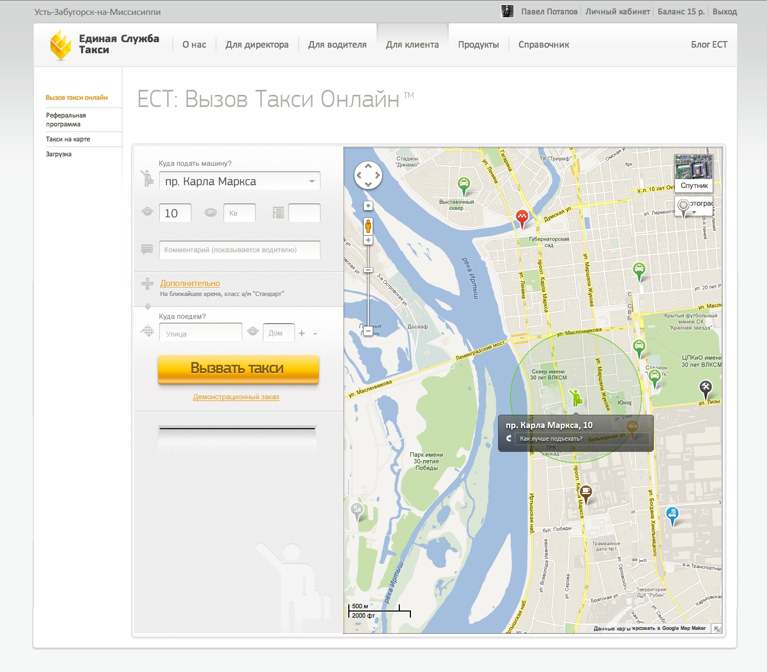Open the Демонстрационный заказ link
The image size is (767, 672).
click(236, 396)
